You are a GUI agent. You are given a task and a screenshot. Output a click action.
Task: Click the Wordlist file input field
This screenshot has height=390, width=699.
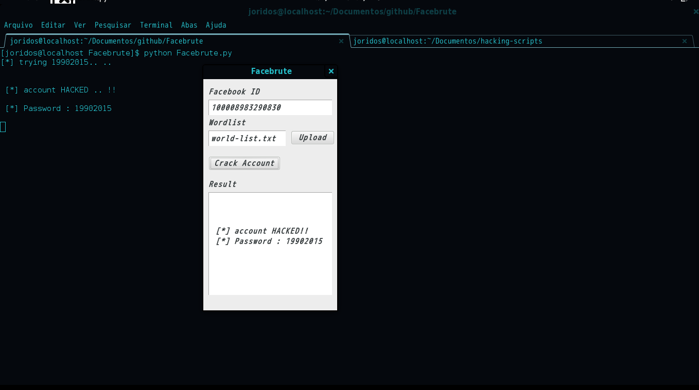point(247,138)
